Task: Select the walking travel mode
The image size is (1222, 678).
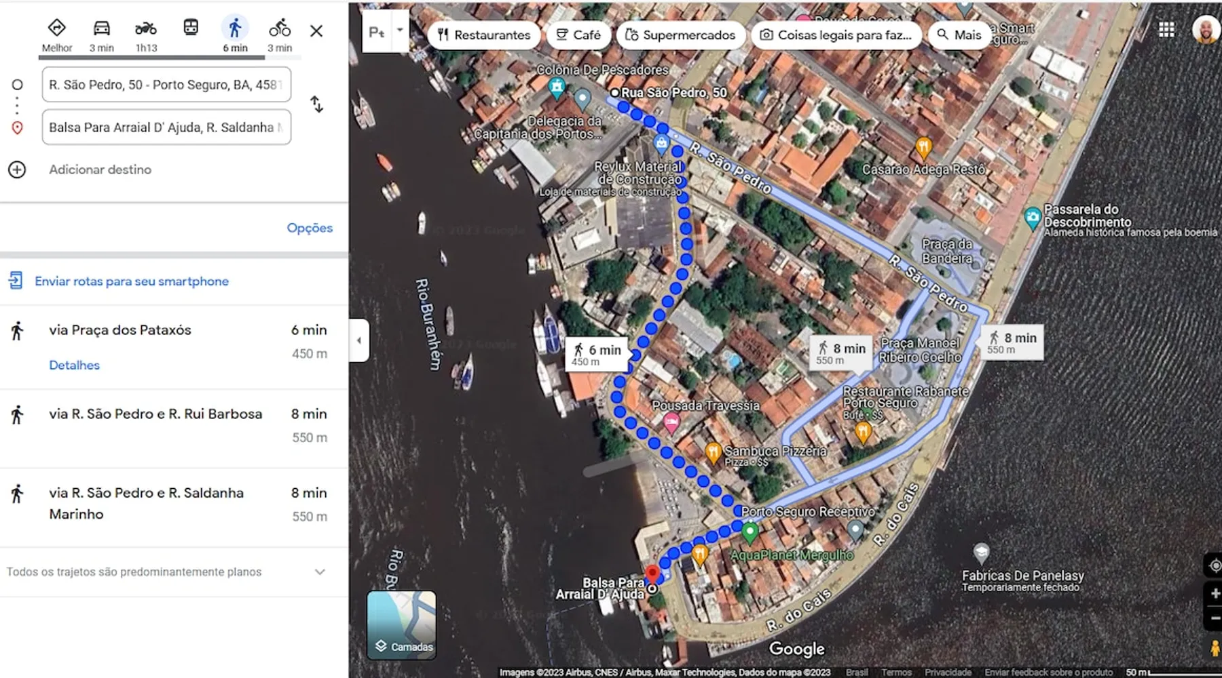Action: point(235,28)
